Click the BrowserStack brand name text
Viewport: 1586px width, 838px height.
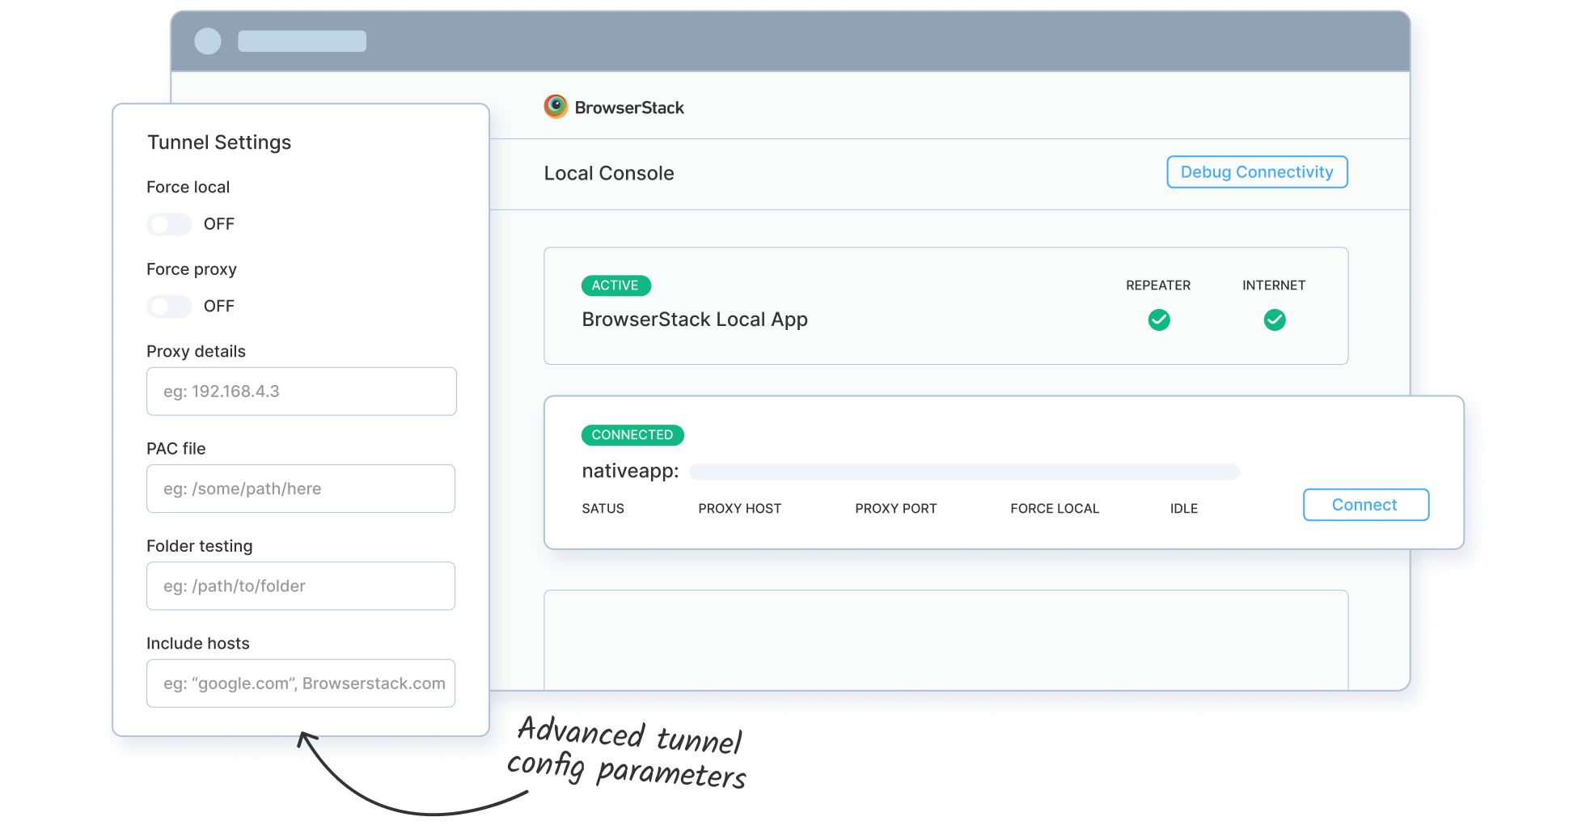629,108
